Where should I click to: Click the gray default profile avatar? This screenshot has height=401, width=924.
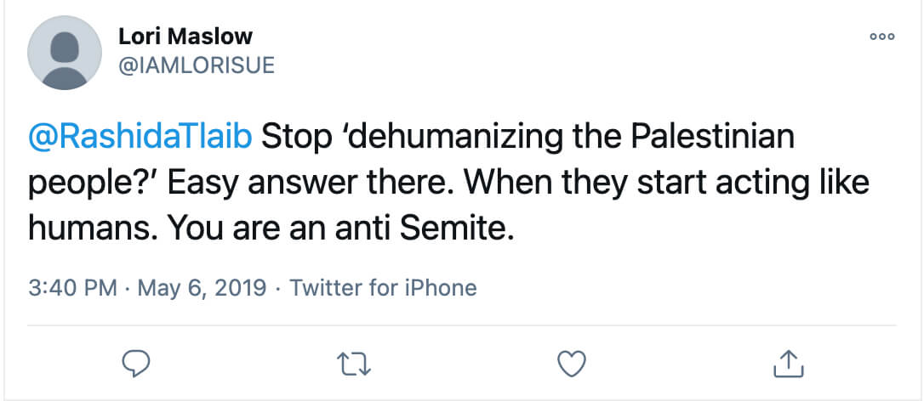63,53
